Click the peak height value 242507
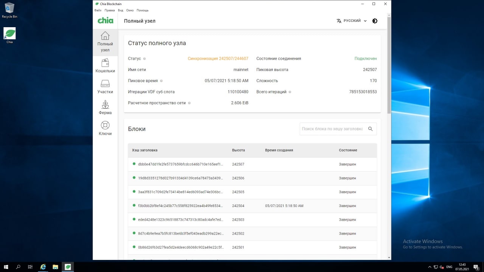 point(370,70)
